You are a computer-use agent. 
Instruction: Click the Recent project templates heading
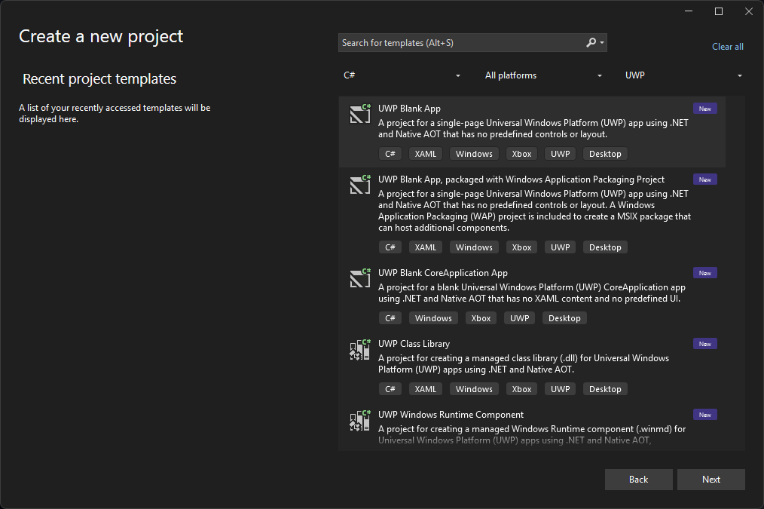point(99,78)
